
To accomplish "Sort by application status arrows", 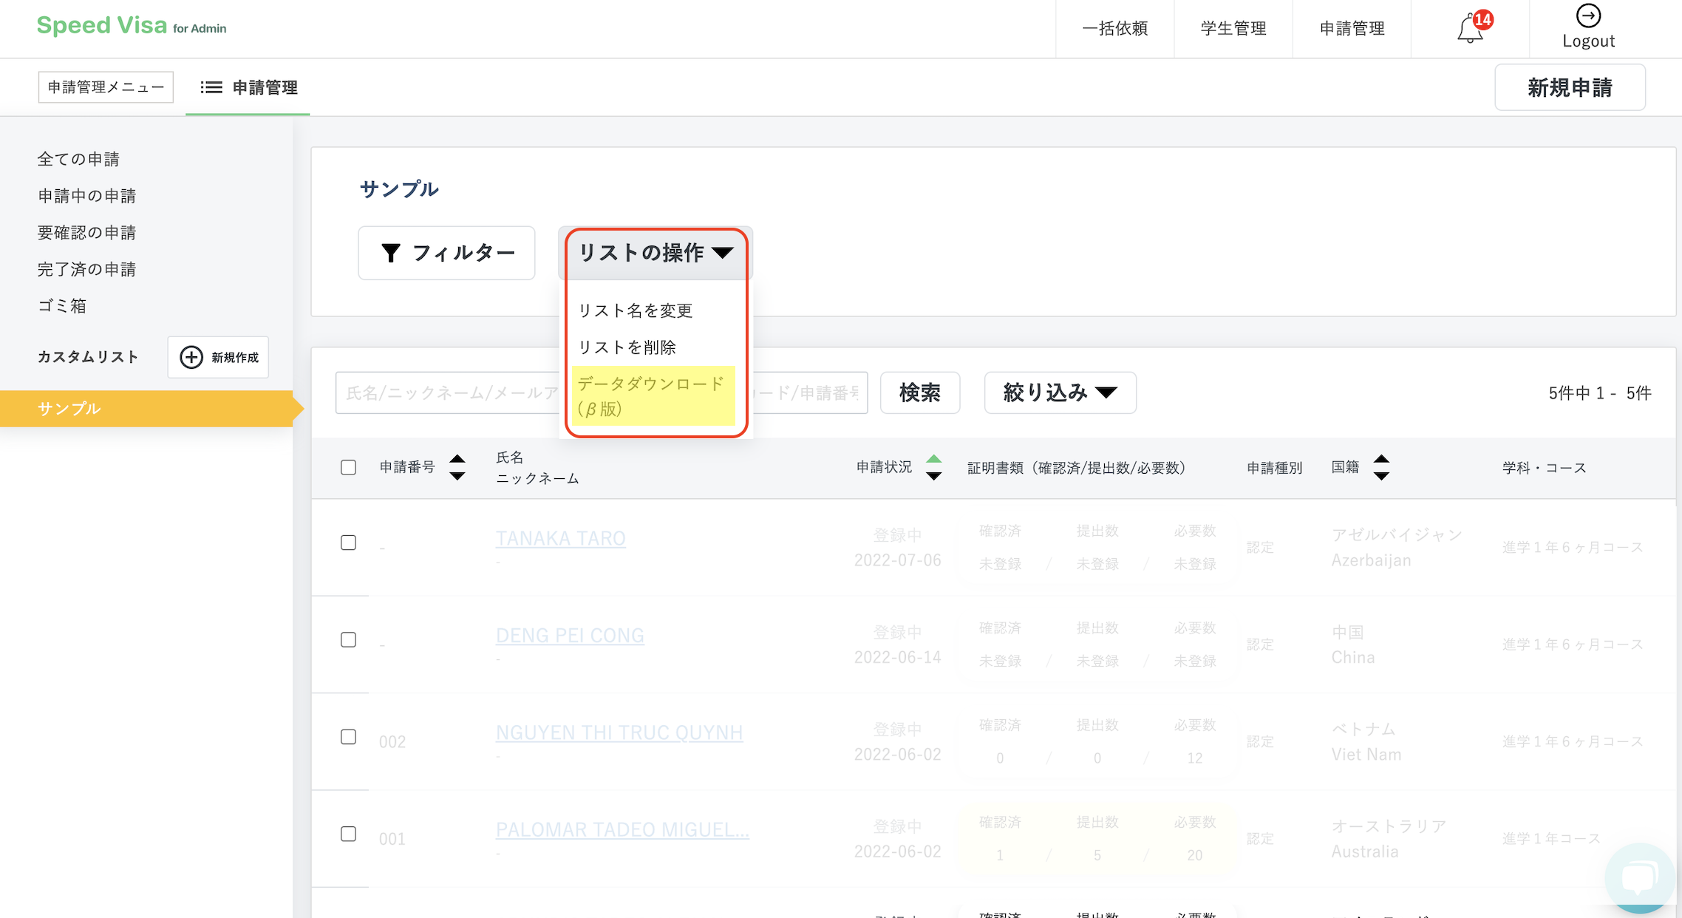I will [933, 467].
